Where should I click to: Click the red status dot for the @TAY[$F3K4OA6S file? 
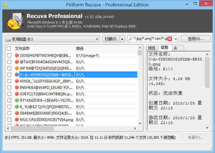click(17, 62)
